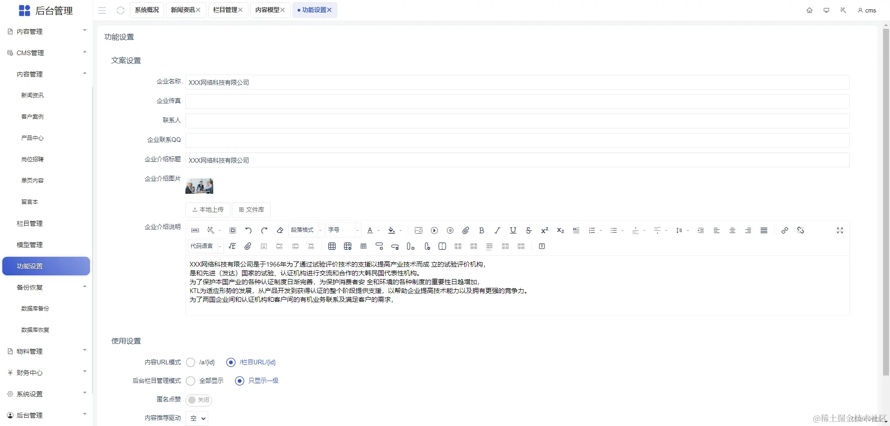Screen dimensions: 890x426
Task: Click the home icon in the top bar
Action: pyautogui.click(x=809, y=10)
